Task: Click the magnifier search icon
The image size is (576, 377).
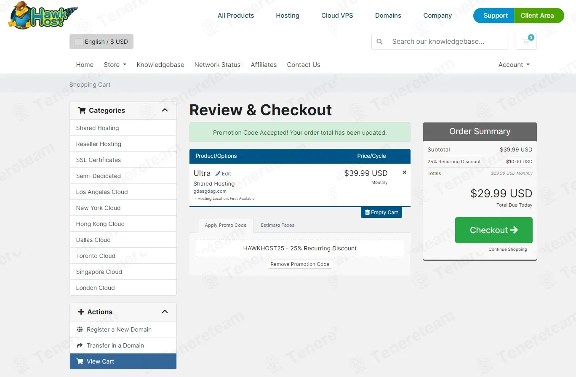Action: click(x=380, y=42)
